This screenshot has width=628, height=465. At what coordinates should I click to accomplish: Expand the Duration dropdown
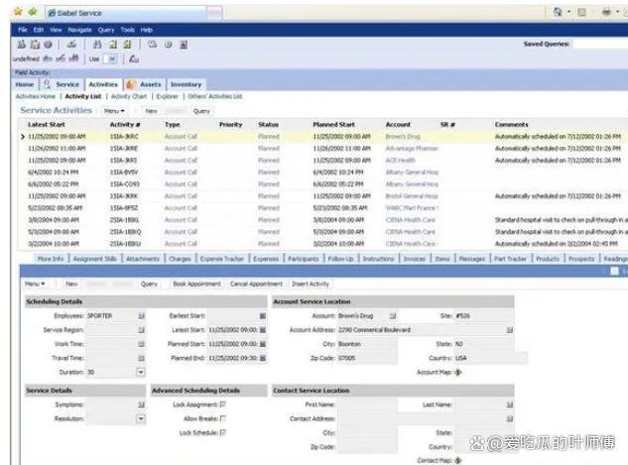141,372
